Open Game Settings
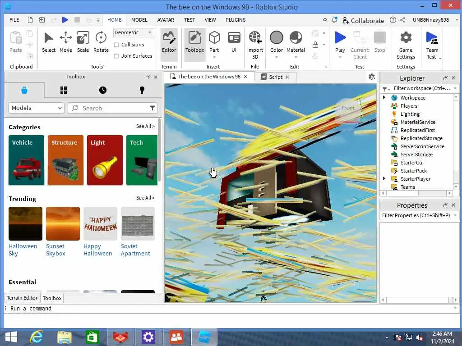This screenshot has width=462, height=346. [x=406, y=45]
